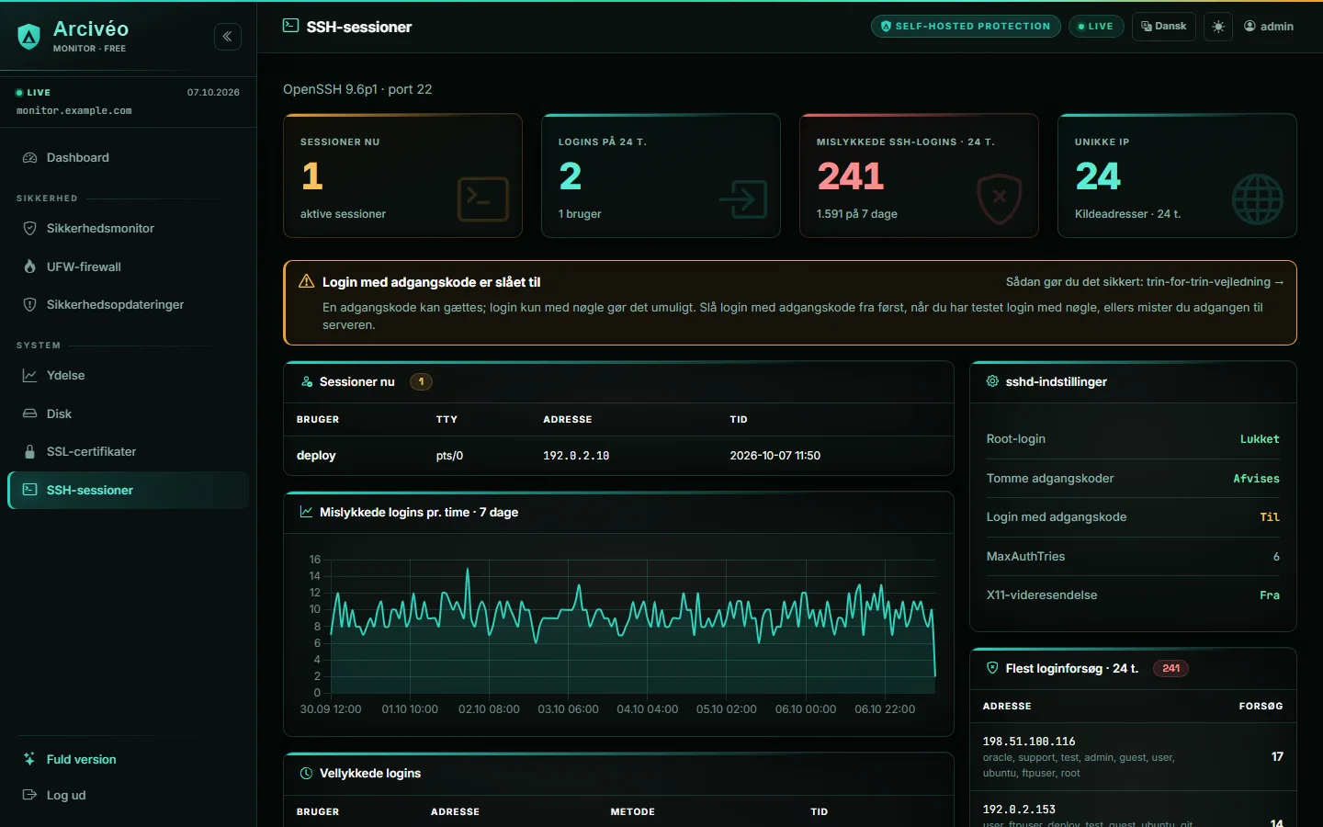Click the monitor.example.com hostname
The width and height of the screenshot is (1323, 827).
point(74,110)
